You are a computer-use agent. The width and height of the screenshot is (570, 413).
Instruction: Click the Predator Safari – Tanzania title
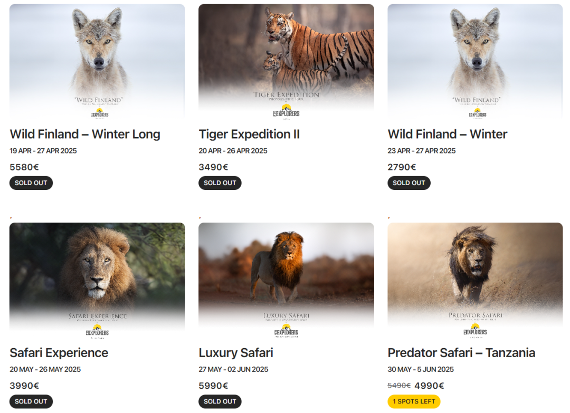(x=461, y=353)
